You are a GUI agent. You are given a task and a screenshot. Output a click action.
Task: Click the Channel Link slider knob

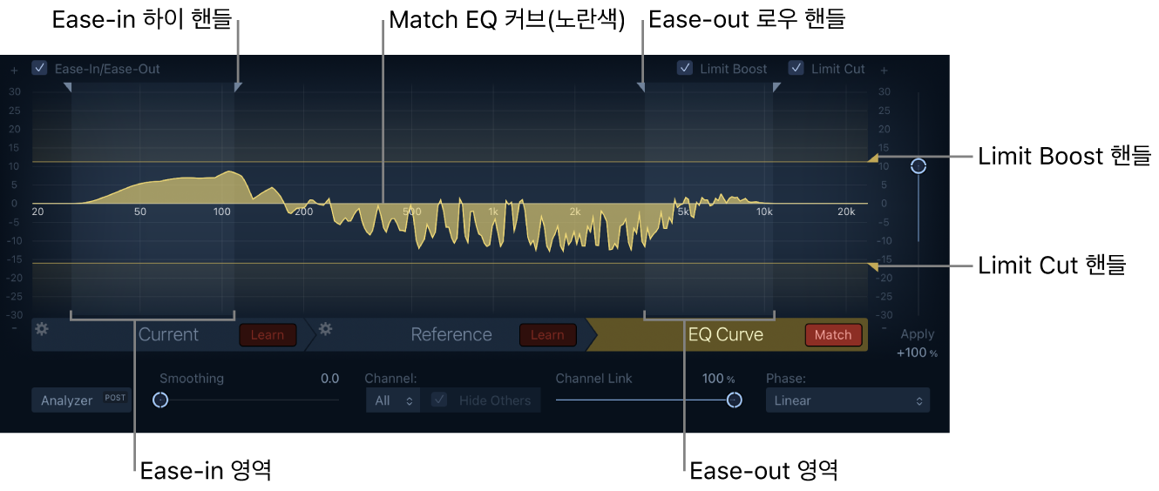pos(735,400)
